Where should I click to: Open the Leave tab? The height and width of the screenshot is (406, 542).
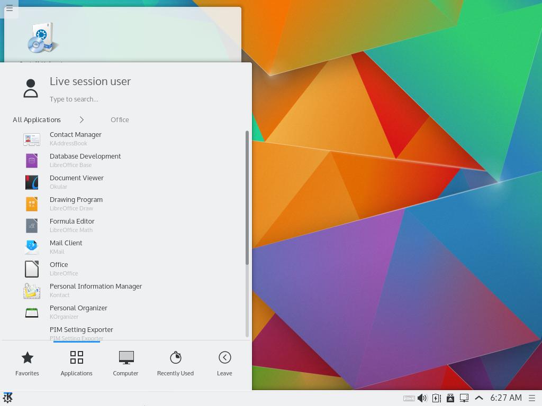point(224,363)
